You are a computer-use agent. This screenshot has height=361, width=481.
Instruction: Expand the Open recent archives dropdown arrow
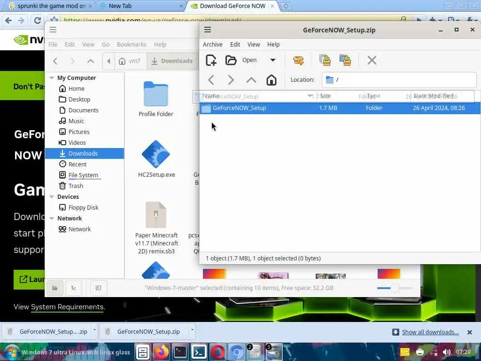[x=273, y=60]
